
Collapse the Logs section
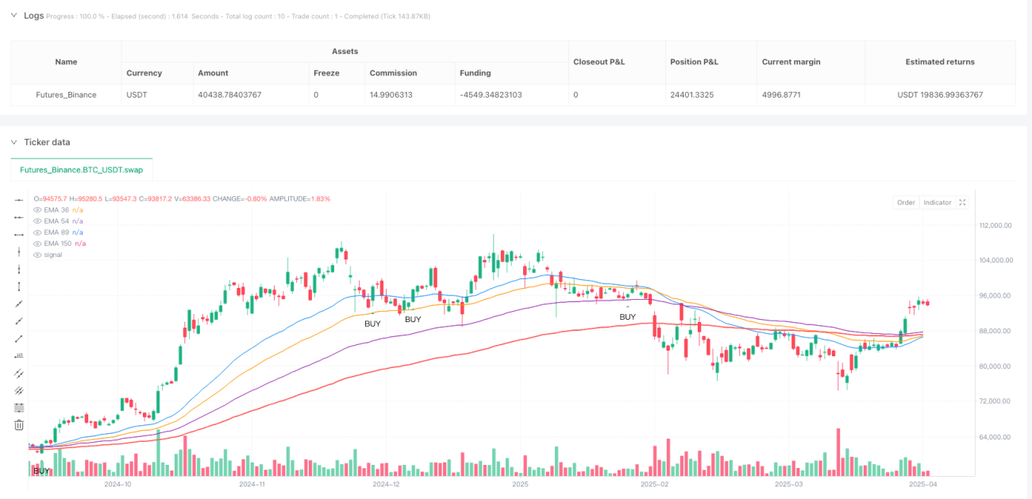[x=13, y=16]
